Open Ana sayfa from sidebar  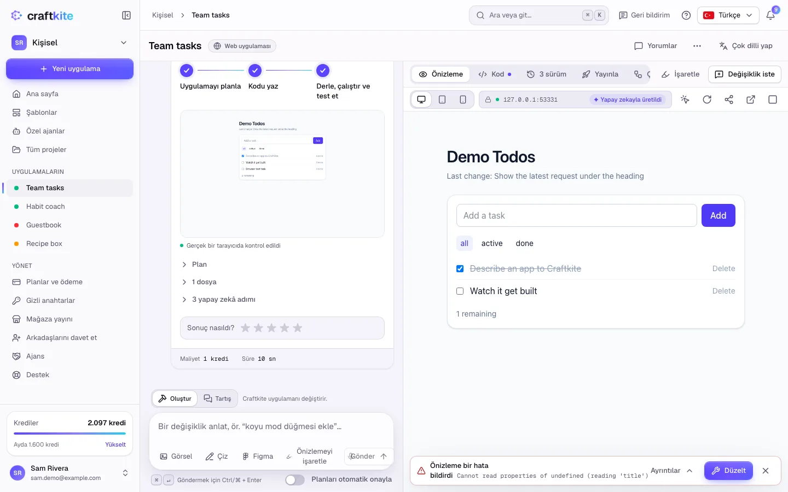pyautogui.click(x=69, y=94)
